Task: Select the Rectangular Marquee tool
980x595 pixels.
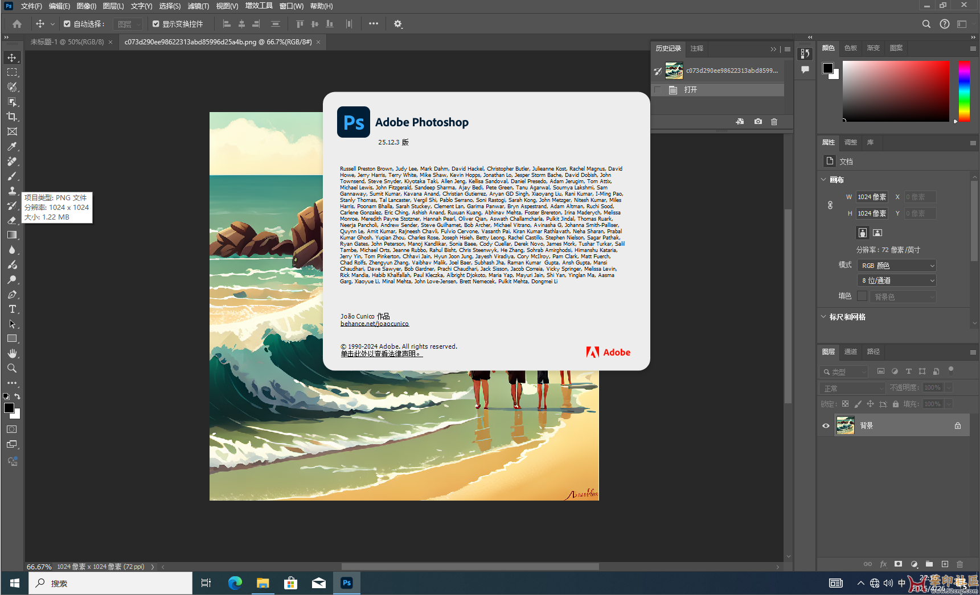Action: point(12,72)
